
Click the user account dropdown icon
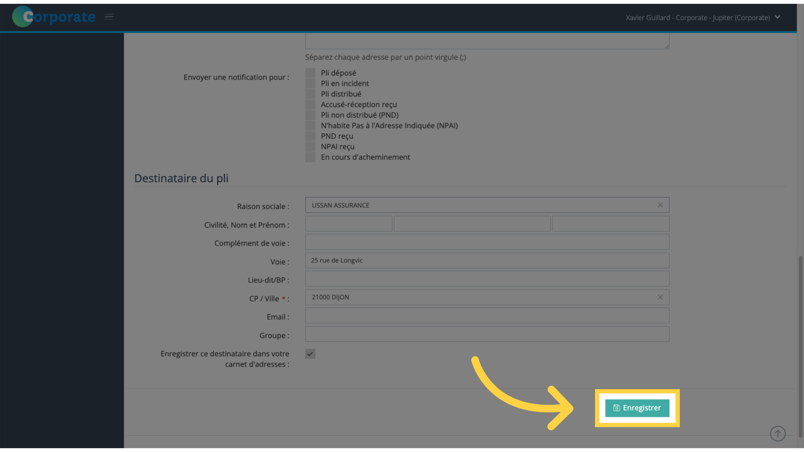point(778,17)
